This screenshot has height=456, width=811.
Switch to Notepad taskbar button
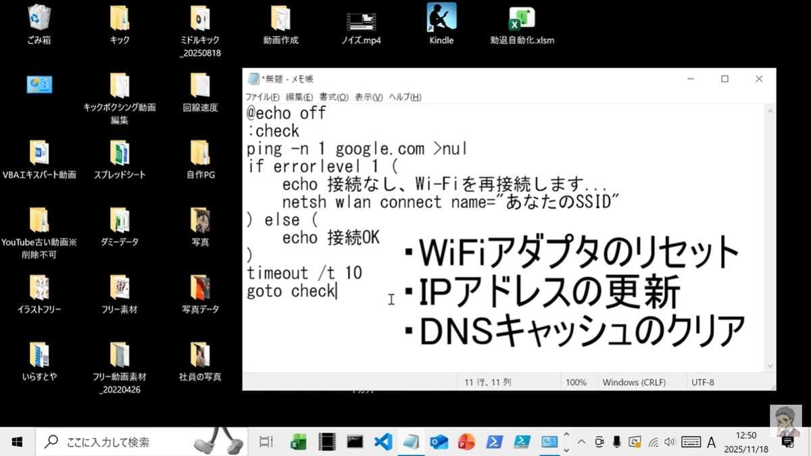pos(411,442)
